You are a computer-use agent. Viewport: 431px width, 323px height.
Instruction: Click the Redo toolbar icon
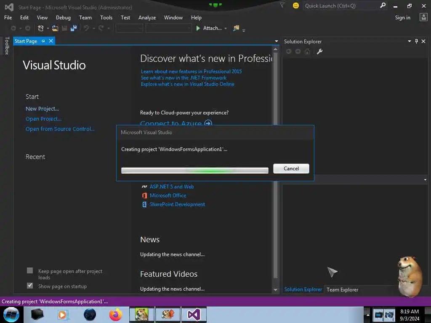101,28
